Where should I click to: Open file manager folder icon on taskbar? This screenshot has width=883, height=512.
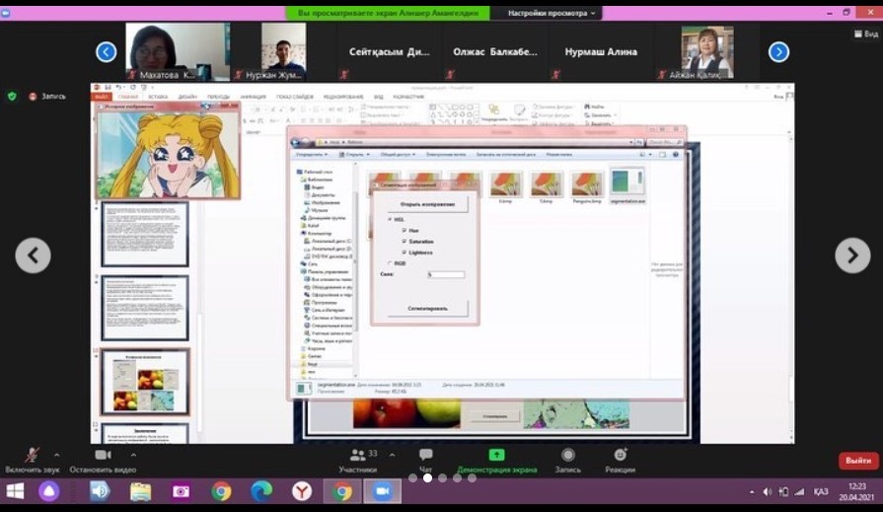[x=141, y=491]
